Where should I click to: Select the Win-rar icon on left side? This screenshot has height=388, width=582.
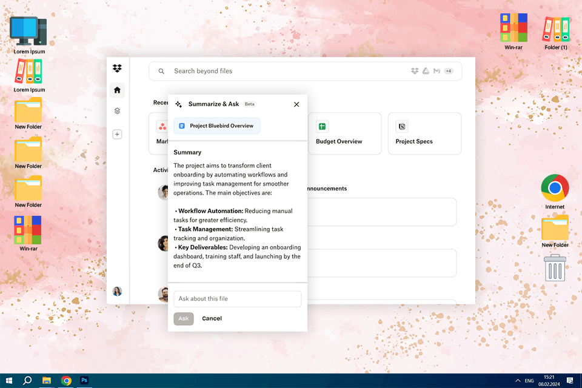click(x=28, y=233)
